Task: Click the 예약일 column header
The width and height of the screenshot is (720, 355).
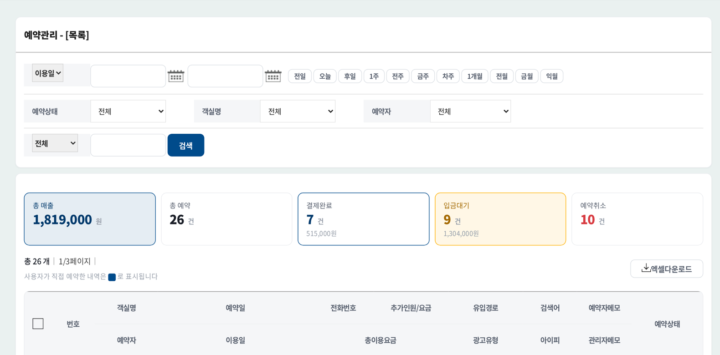Action: 236,308
